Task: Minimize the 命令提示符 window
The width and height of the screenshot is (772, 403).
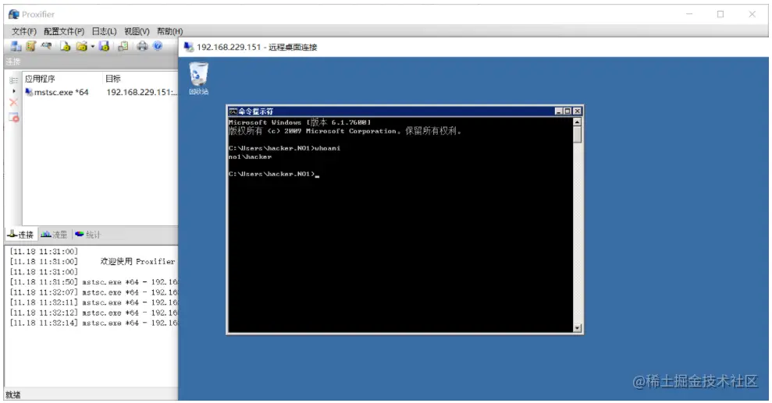Action: [558, 111]
